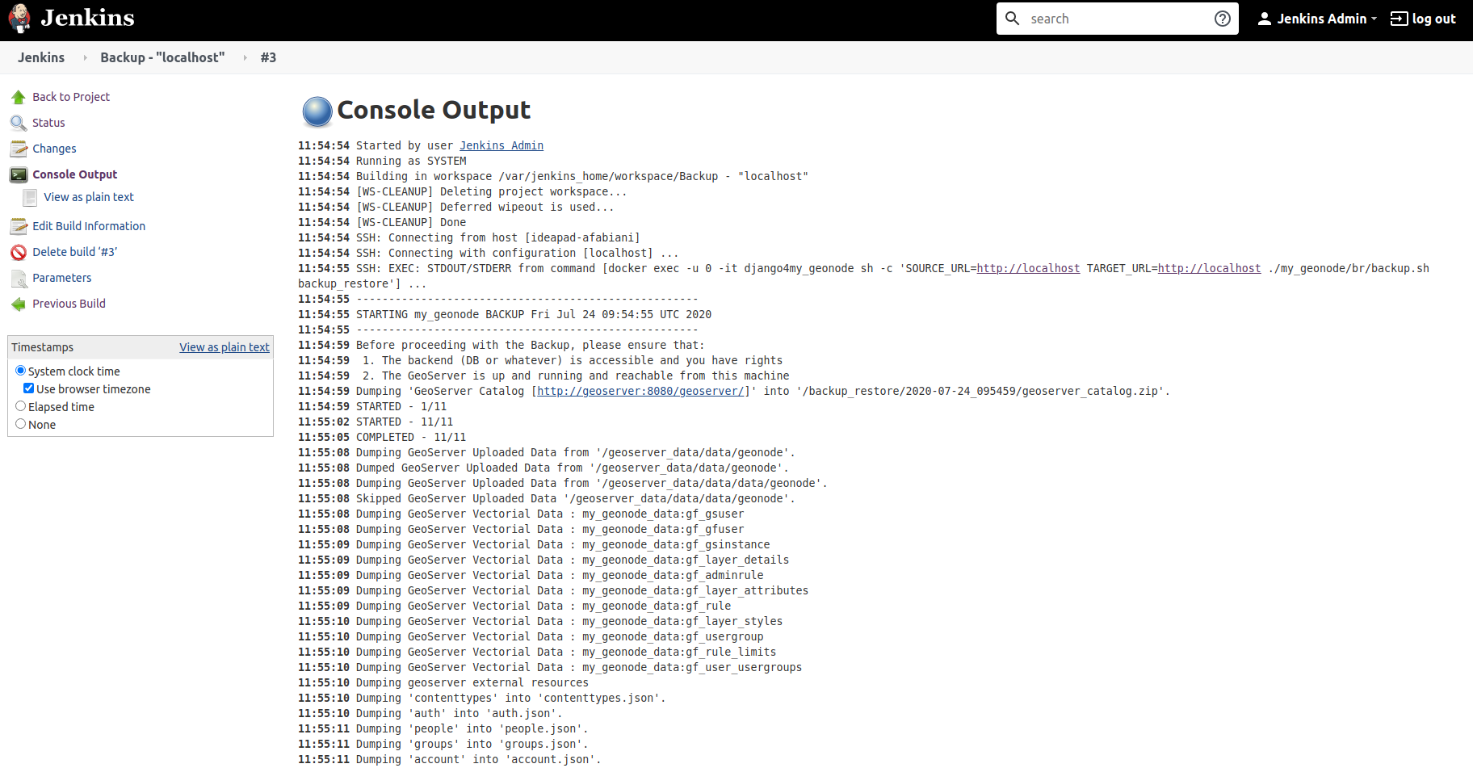
Task: Click the search help question mark icon
Action: (x=1222, y=19)
